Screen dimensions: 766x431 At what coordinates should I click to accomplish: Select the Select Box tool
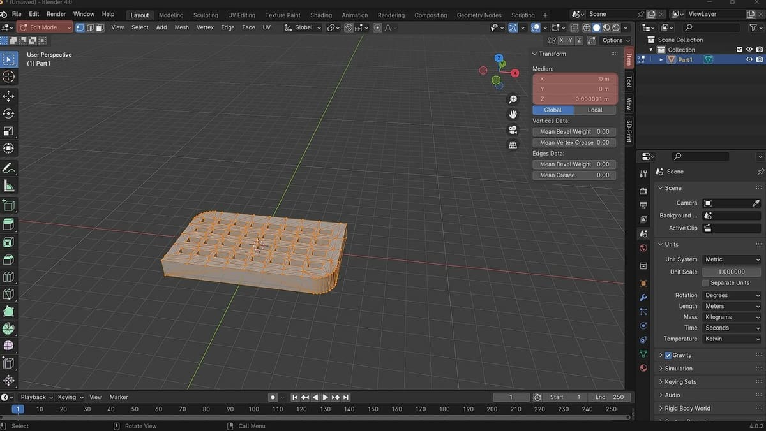point(9,60)
